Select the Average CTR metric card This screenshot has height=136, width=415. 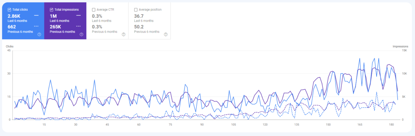tap(107, 21)
